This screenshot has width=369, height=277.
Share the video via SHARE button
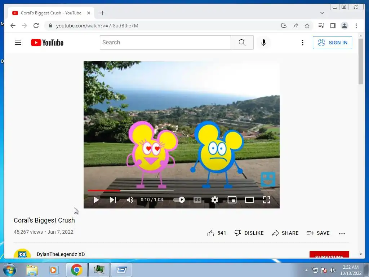(x=285, y=233)
